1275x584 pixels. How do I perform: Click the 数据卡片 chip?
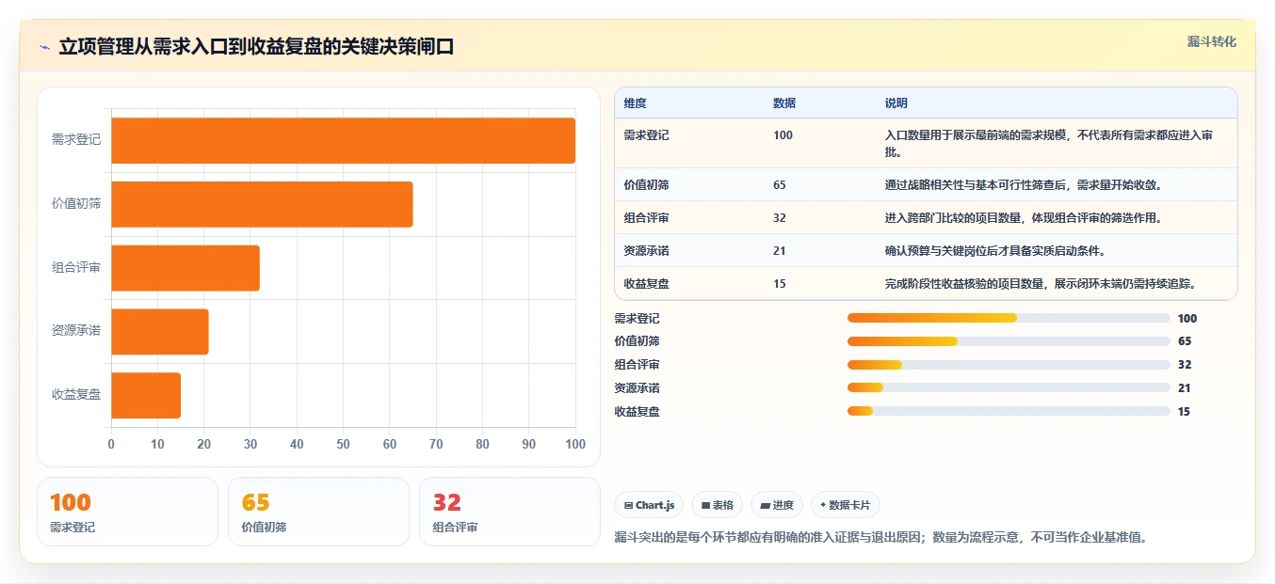[x=846, y=505]
